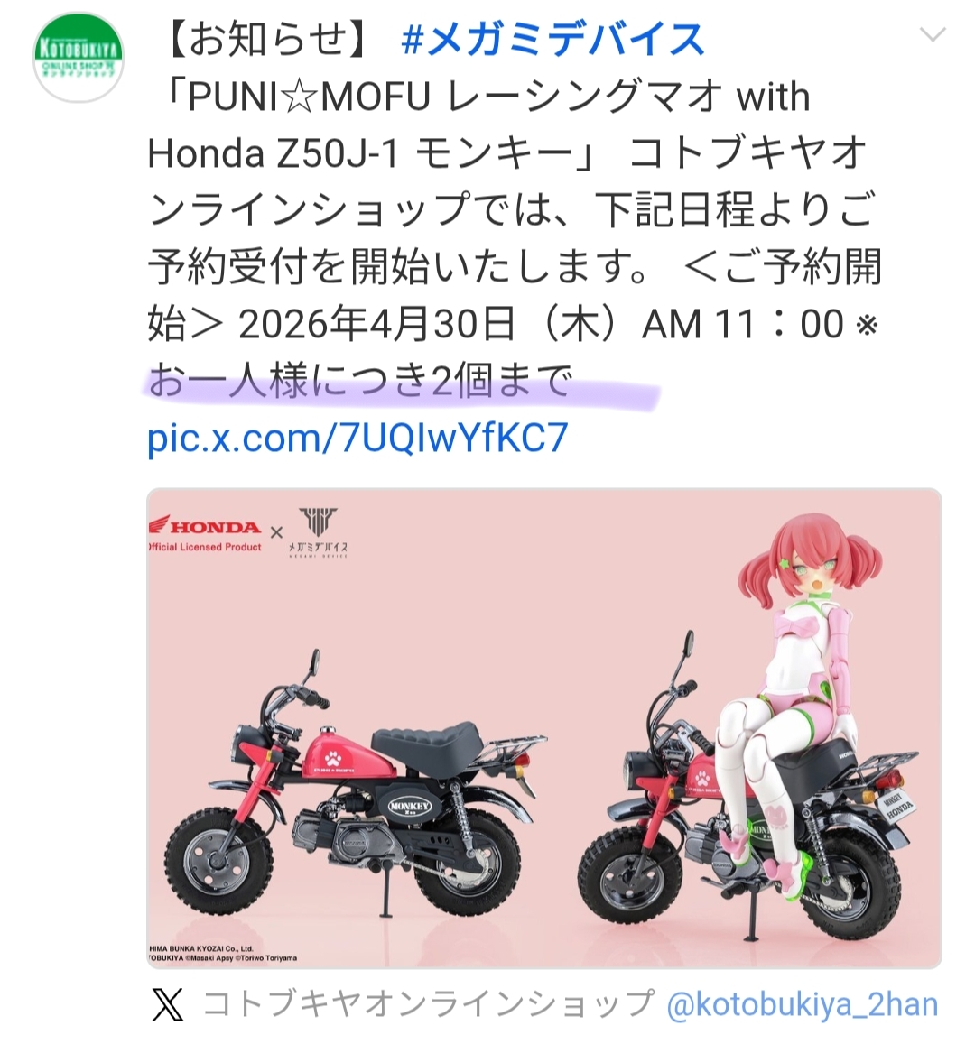975x1044 pixels.
Task: Click the paw print on the left bike's tank
Action: (332, 758)
